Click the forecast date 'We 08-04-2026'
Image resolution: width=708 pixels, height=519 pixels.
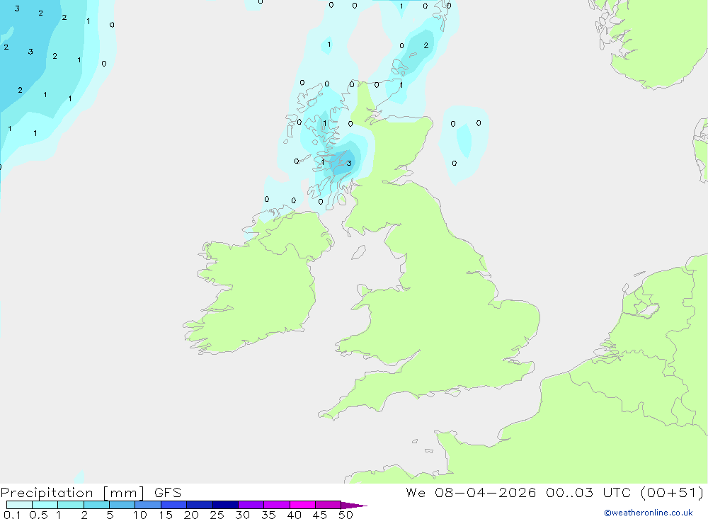471,493
